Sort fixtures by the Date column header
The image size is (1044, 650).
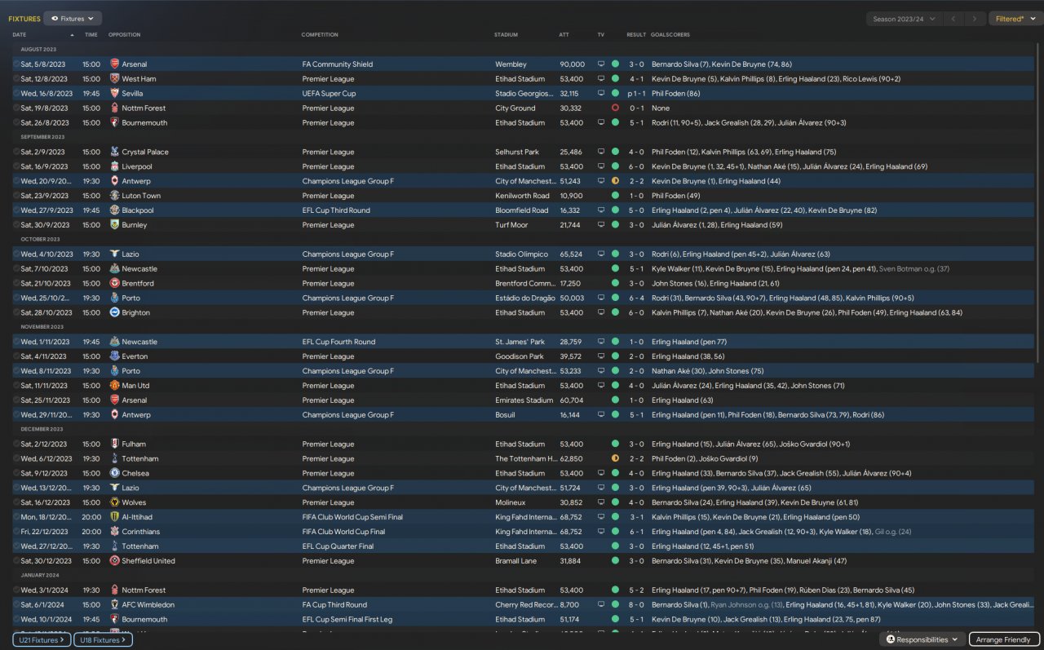pos(20,35)
